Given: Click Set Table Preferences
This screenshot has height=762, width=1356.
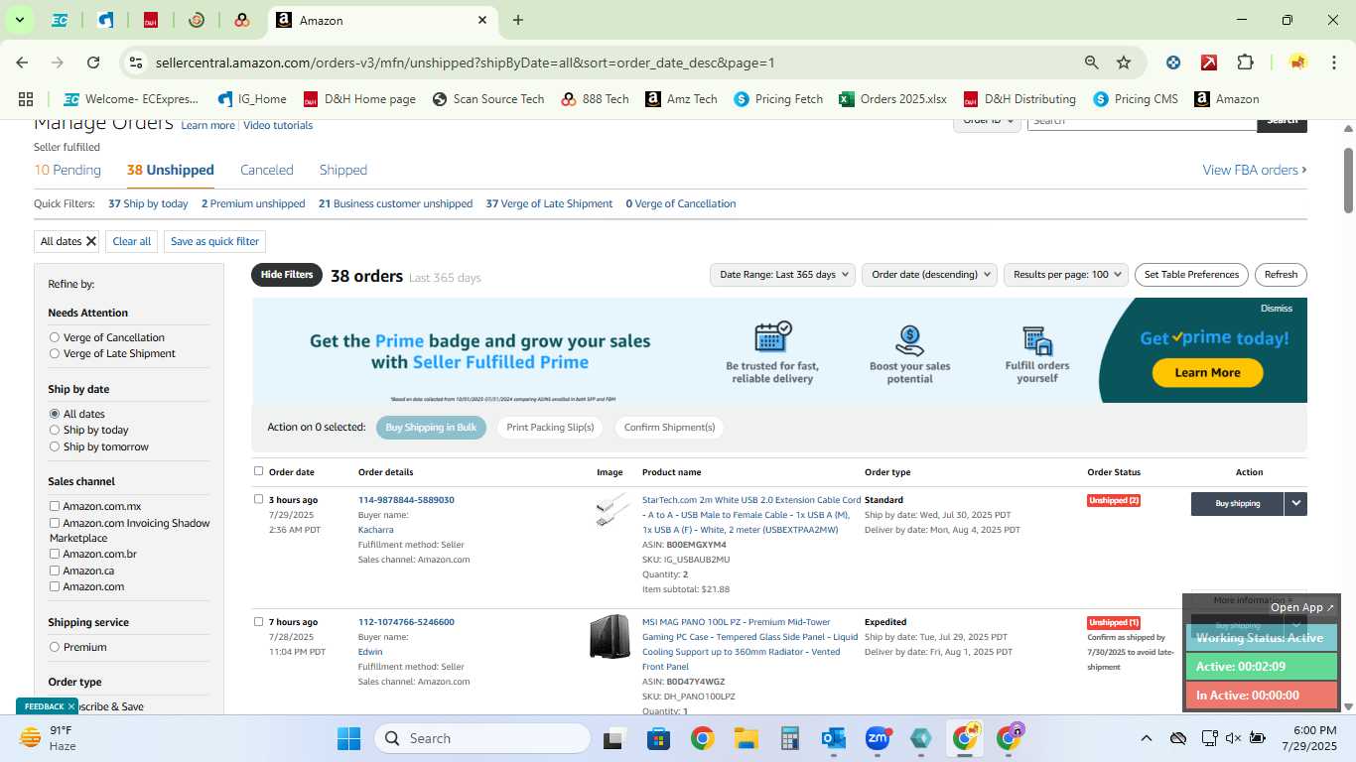Looking at the screenshot, I should click(1191, 275).
